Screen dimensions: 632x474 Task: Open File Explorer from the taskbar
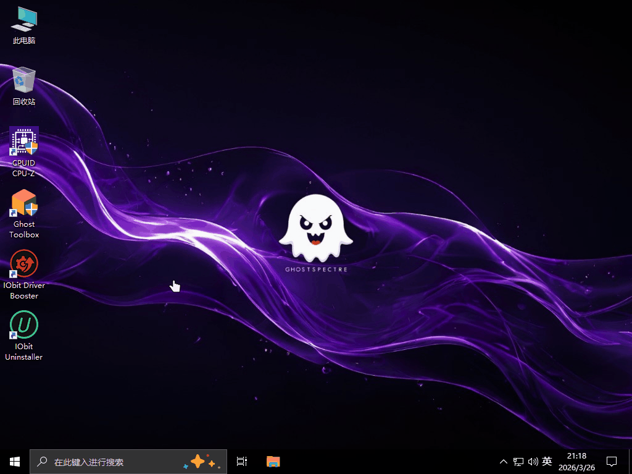coord(273,462)
